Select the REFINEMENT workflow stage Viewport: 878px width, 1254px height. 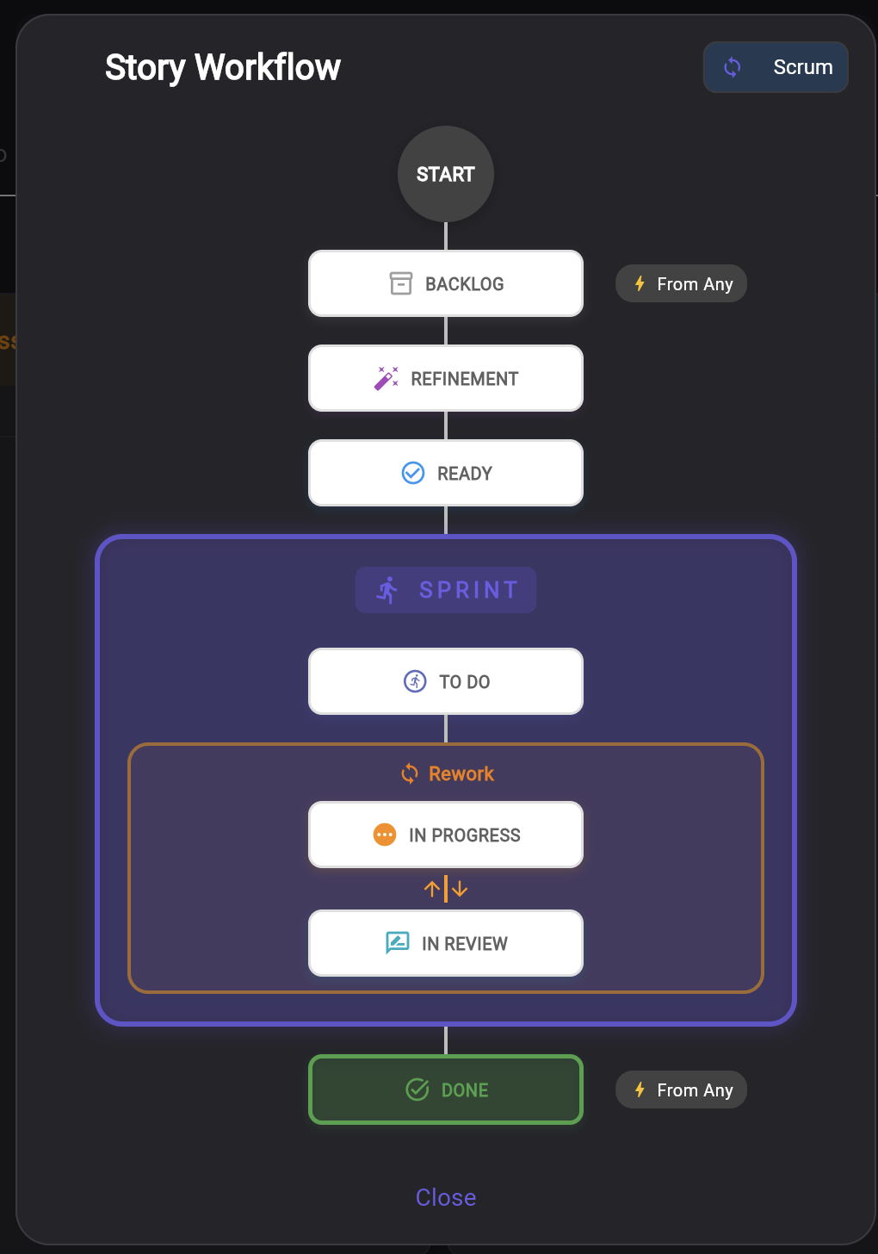[445, 378]
